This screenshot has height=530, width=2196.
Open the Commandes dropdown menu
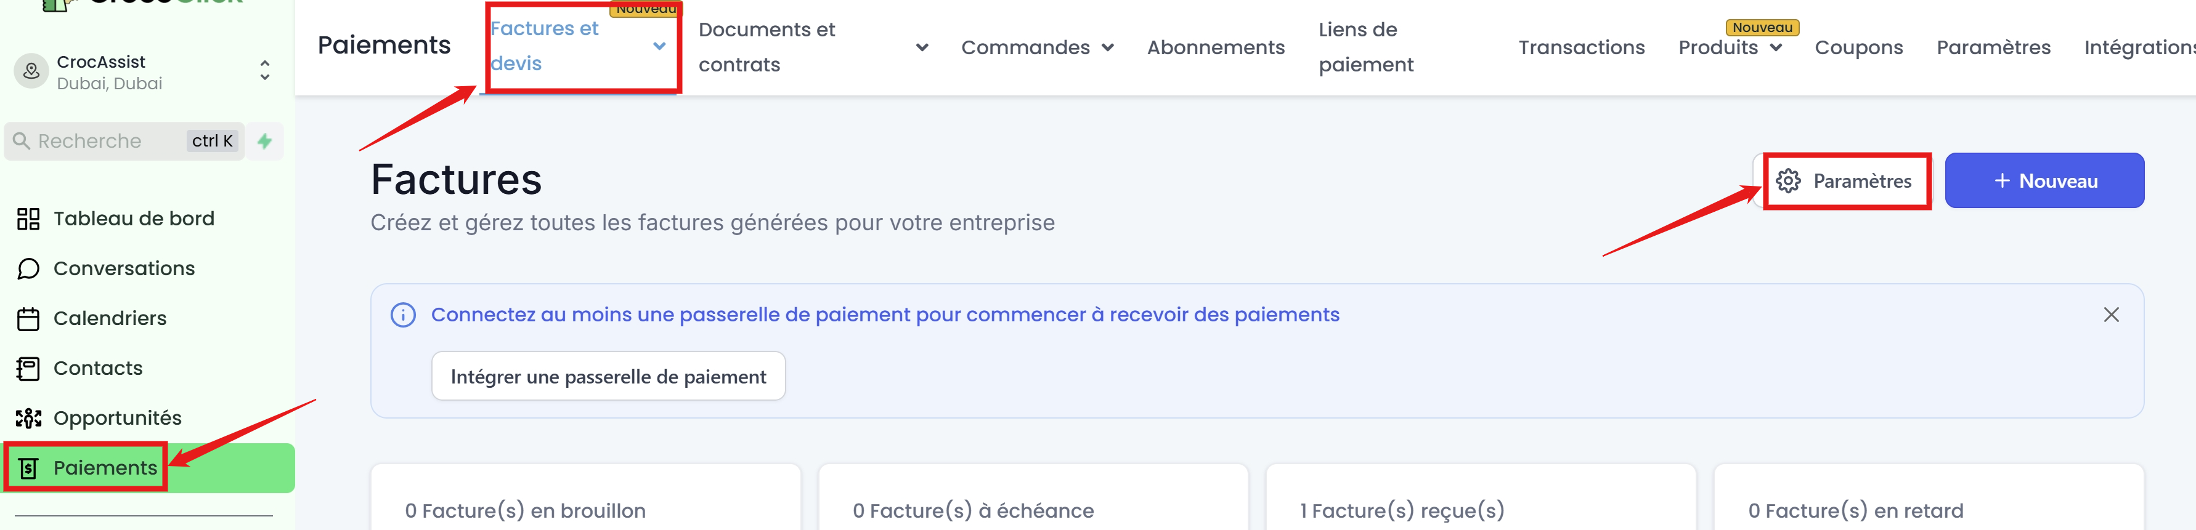pyautogui.click(x=1036, y=48)
